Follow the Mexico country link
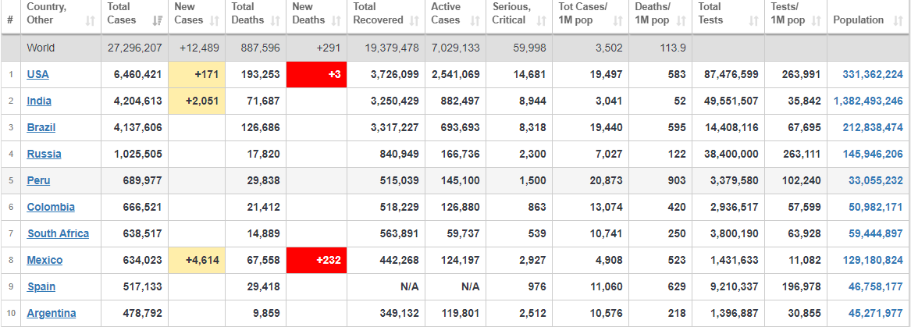The width and height of the screenshot is (911, 327). [44, 260]
